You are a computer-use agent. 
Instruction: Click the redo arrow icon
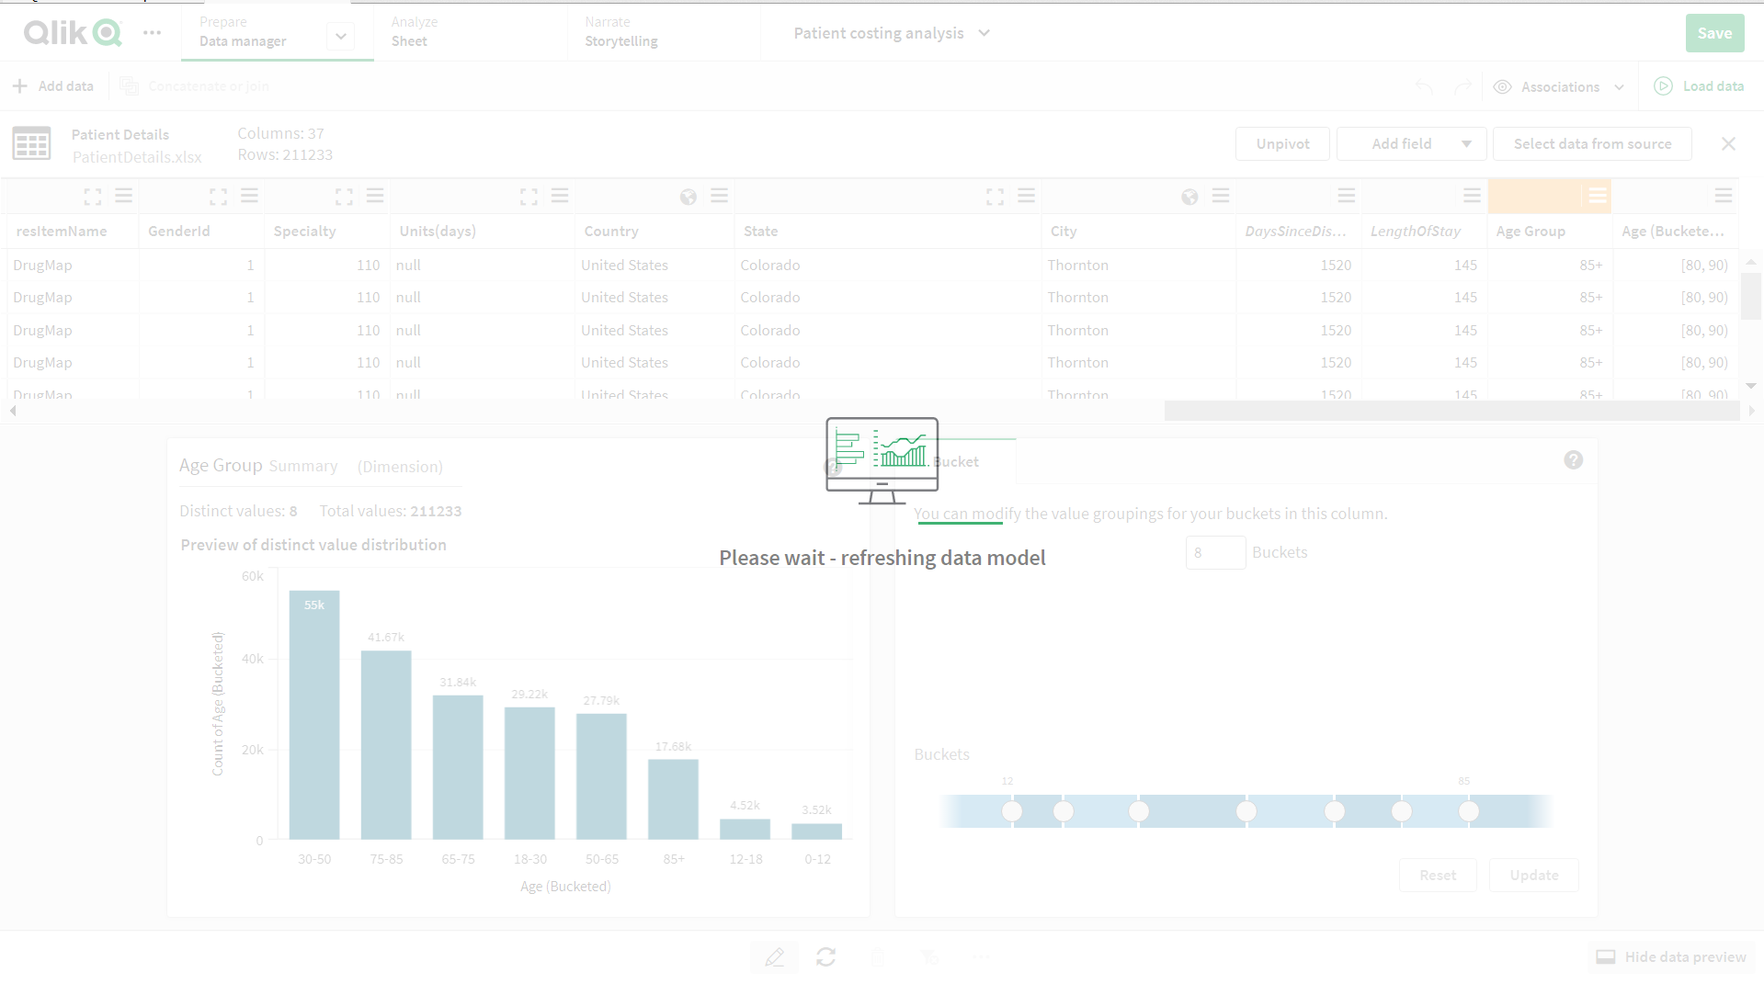[x=1462, y=86]
